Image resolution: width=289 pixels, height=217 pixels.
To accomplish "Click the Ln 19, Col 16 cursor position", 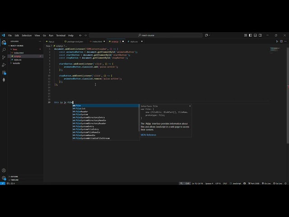I will [197, 184].
